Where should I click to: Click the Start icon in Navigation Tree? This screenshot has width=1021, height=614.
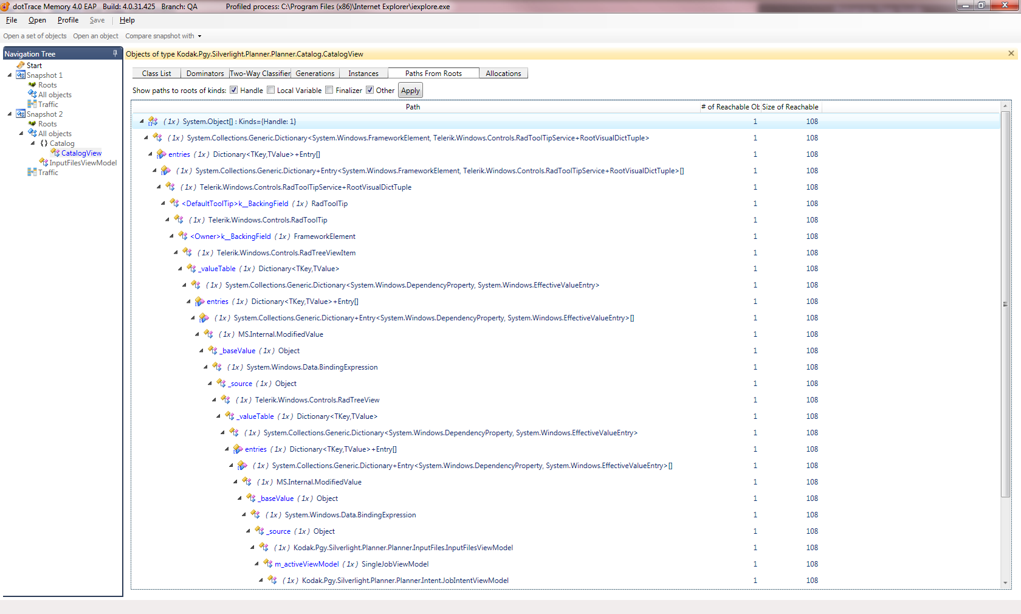(21, 66)
